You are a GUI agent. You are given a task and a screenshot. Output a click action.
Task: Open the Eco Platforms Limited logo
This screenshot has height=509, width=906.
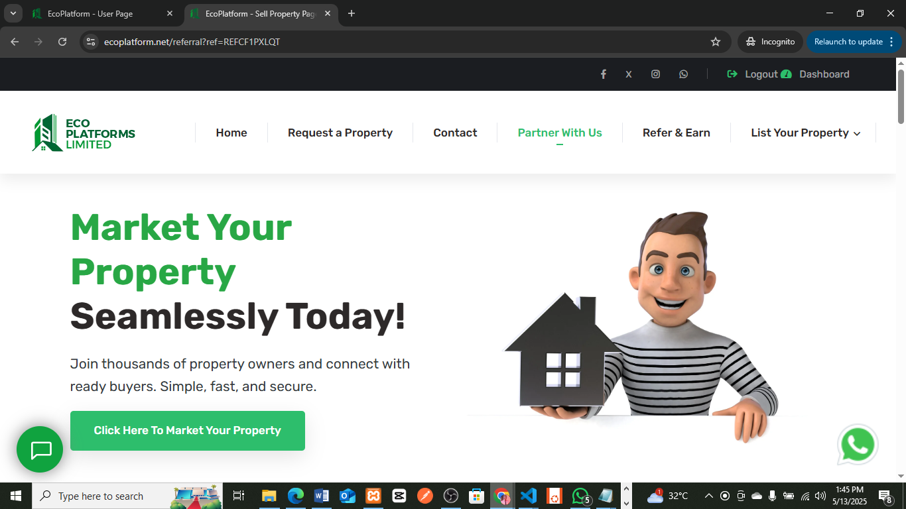pyautogui.click(x=84, y=133)
